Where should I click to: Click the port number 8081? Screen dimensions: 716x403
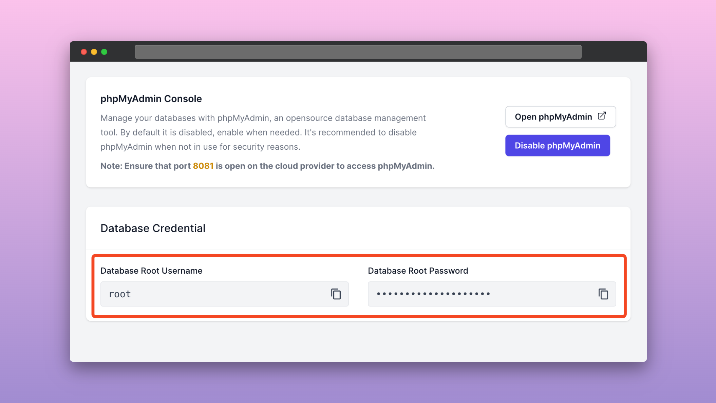coord(203,166)
